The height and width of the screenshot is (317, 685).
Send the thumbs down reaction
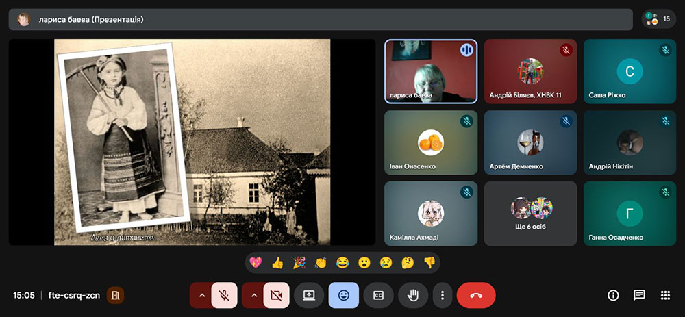(x=429, y=262)
